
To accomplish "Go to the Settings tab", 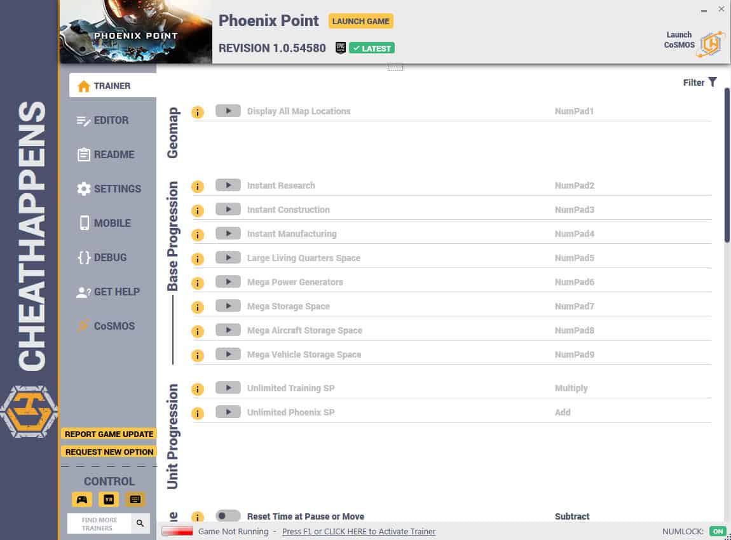I will 109,189.
